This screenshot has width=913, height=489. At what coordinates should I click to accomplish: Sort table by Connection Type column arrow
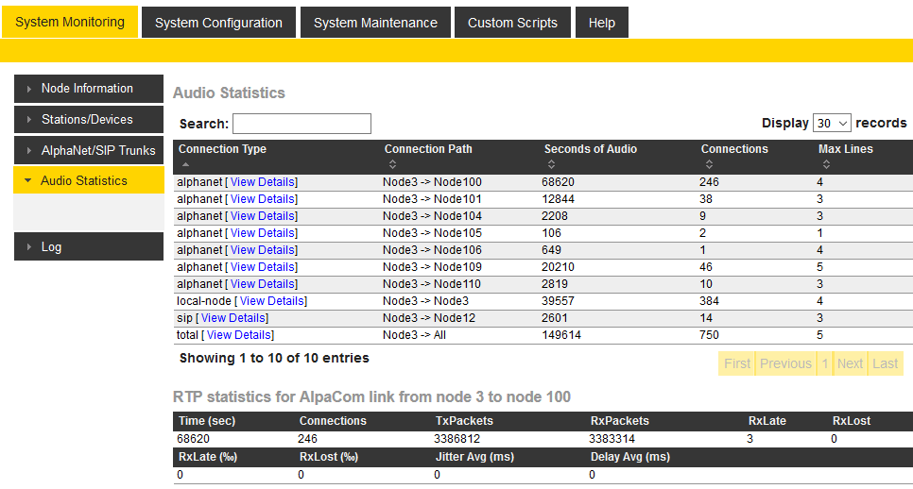click(185, 164)
